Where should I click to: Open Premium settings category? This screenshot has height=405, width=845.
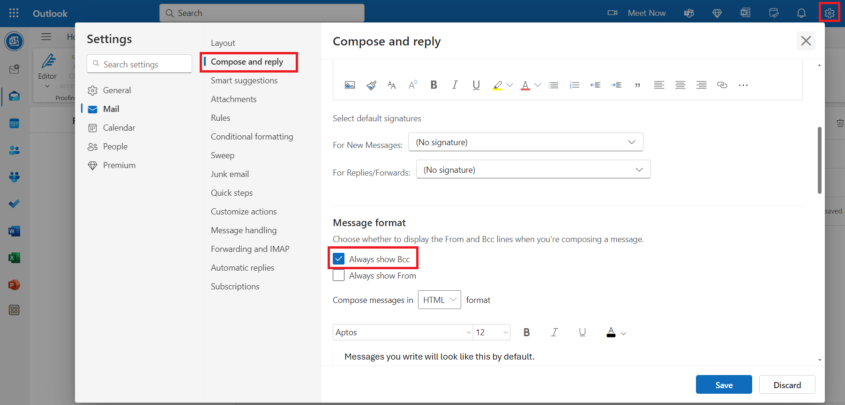coord(119,165)
